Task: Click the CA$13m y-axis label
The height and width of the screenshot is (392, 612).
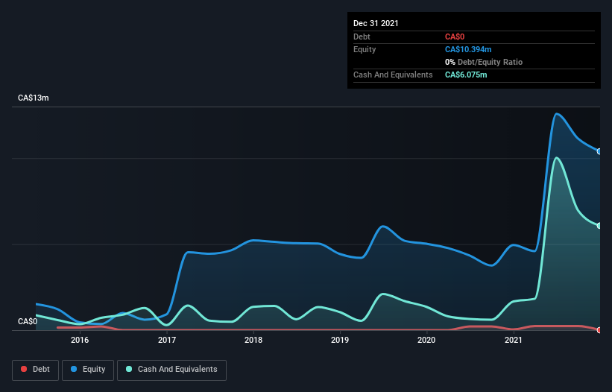Action: coord(34,98)
